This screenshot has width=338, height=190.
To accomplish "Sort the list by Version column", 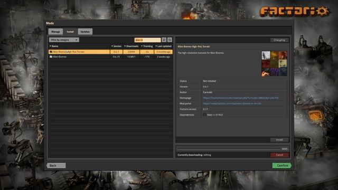I will 116,46.
